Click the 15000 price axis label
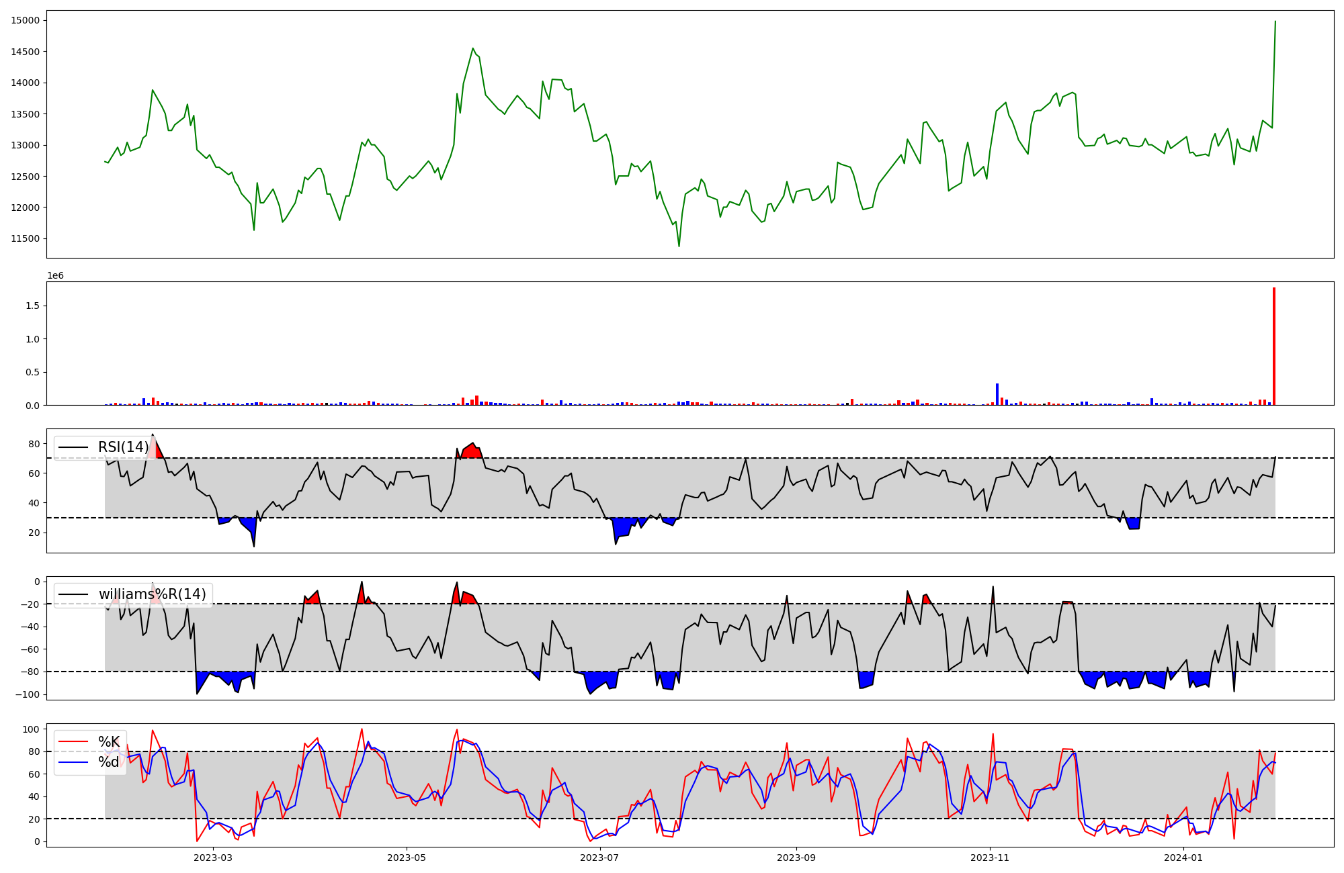Image resolution: width=1344 pixels, height=873 pixels. click(26, 20)
